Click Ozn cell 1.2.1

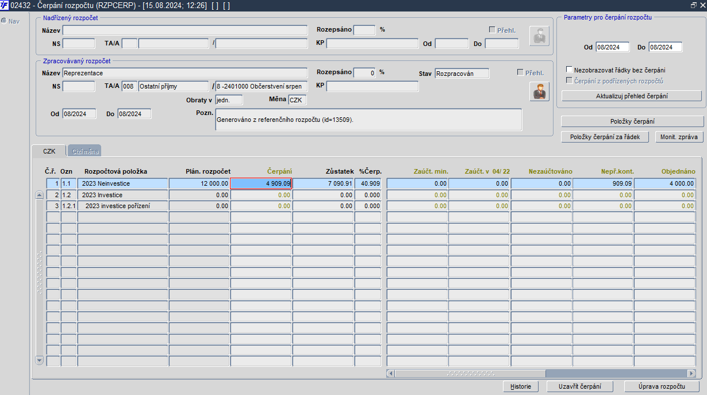(x=68, y=205)
